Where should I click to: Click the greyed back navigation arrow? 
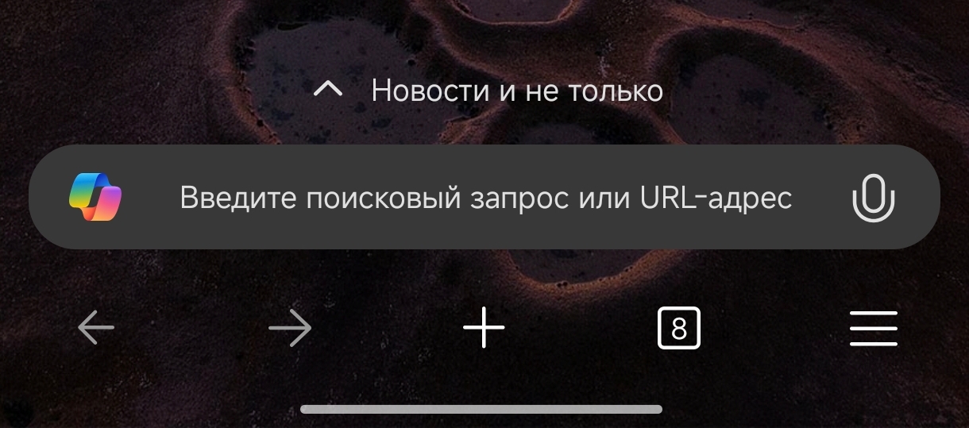(96, 328)
